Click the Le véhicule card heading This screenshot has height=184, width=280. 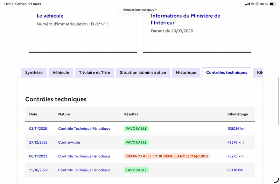[x=50, y=16]
